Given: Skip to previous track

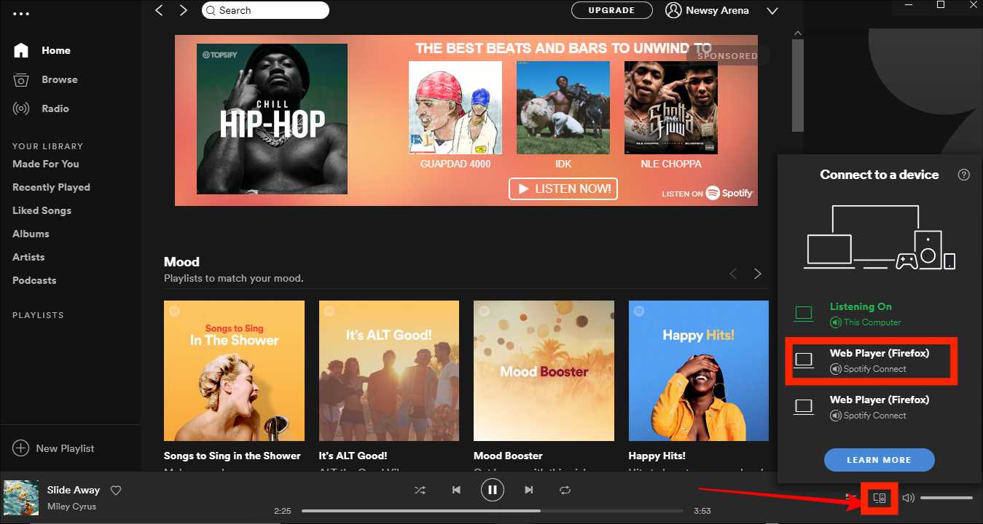Looking at the screenshot, I should pos(456,491).
